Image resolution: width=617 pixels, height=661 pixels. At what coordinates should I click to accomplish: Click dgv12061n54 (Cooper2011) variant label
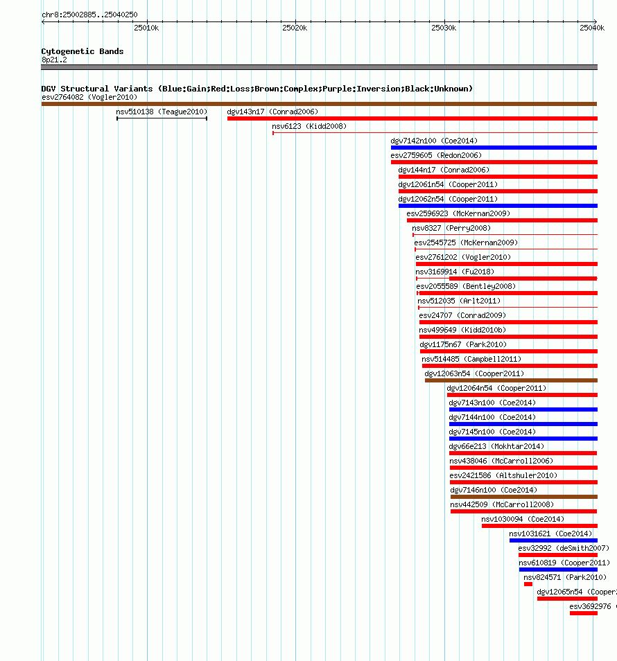click(x=448, y=184)
